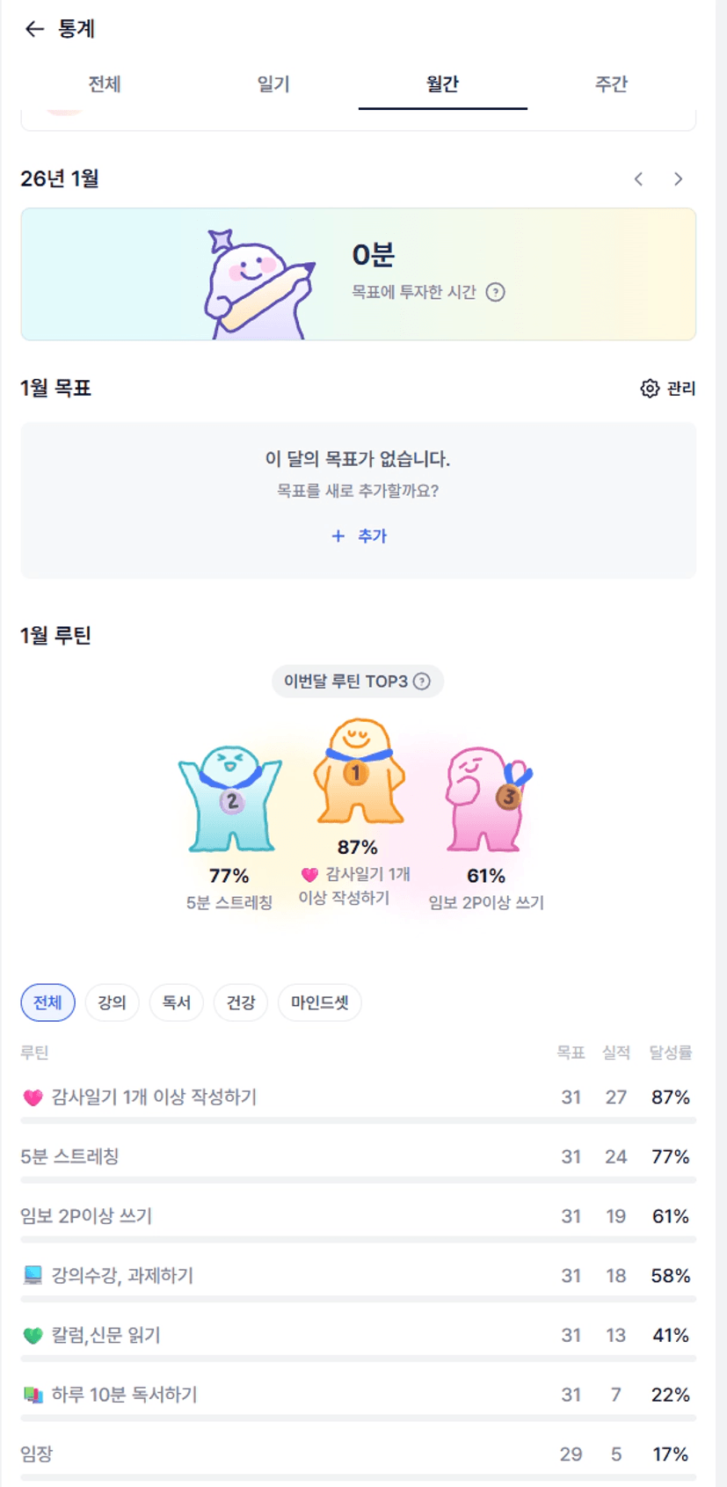The width and height of the screenshot is (727, 1487).
Task: Click info icon on 이번달 루틴 TOP3
Action: coord(422,682)
